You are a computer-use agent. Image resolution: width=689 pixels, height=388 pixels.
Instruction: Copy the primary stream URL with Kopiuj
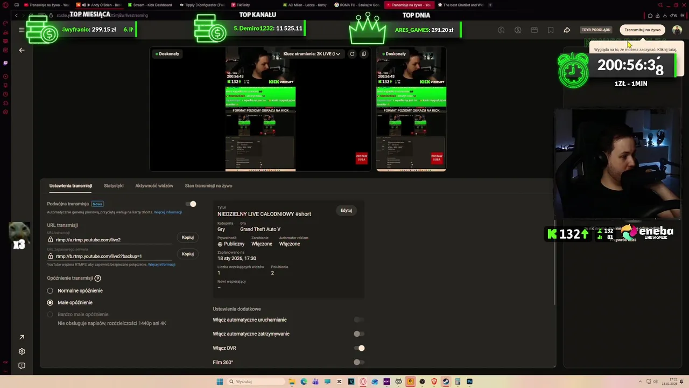187,237
